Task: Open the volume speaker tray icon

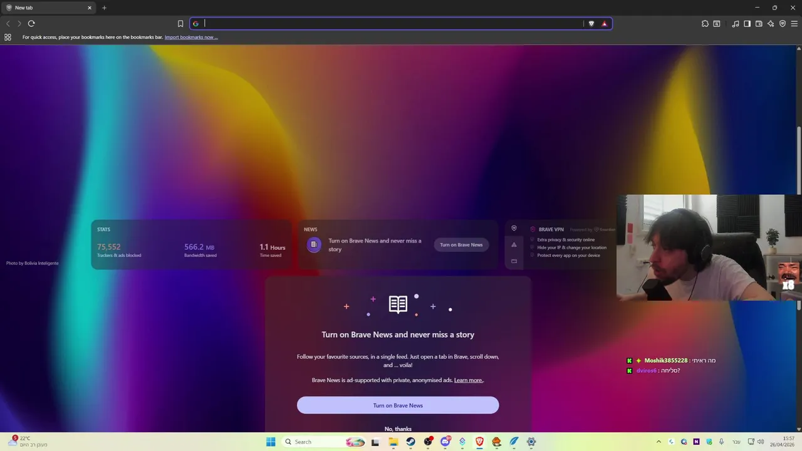Action: point(761,442)
